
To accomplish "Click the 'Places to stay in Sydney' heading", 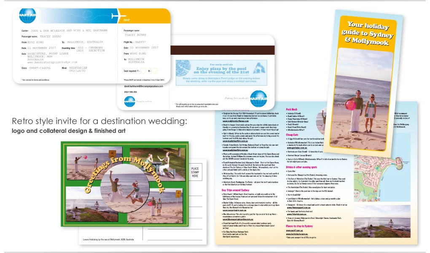I will [x=299, y=226].
